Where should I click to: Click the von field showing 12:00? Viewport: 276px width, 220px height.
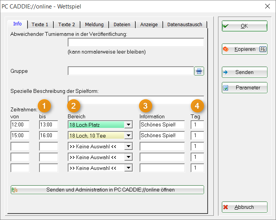[20, 124]
